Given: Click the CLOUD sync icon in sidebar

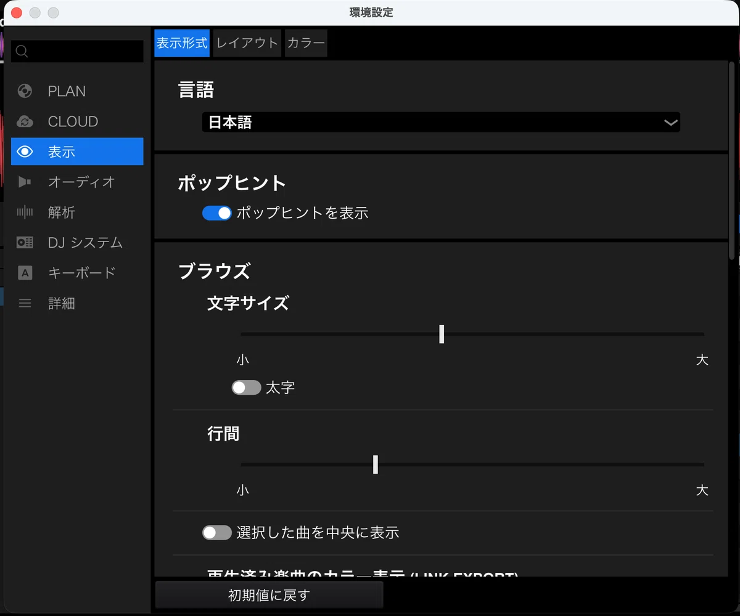Looking at the screenshot, I should tap(25, 121).
